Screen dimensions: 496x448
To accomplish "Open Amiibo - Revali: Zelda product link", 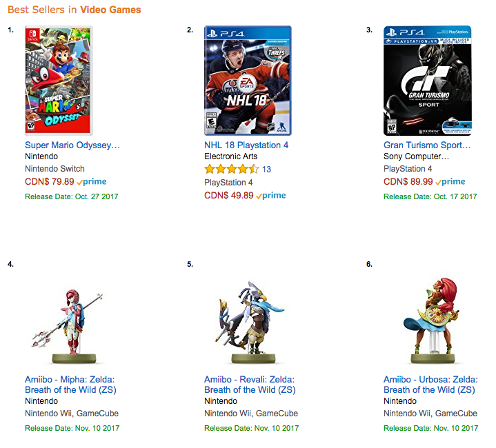I will point(250,385).
